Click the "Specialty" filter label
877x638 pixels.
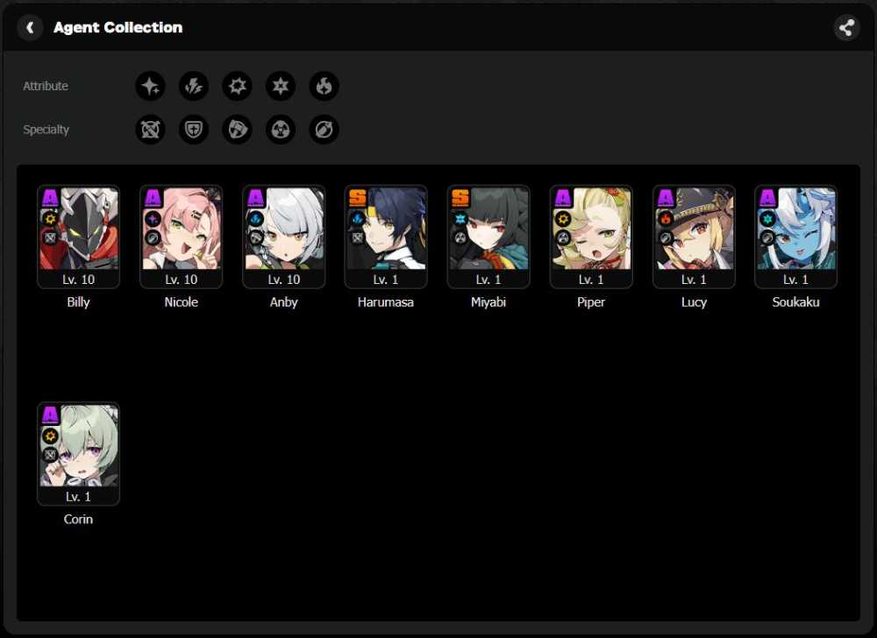tap(46, 130)
